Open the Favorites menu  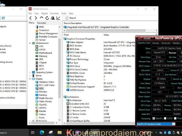pos(54,13)
